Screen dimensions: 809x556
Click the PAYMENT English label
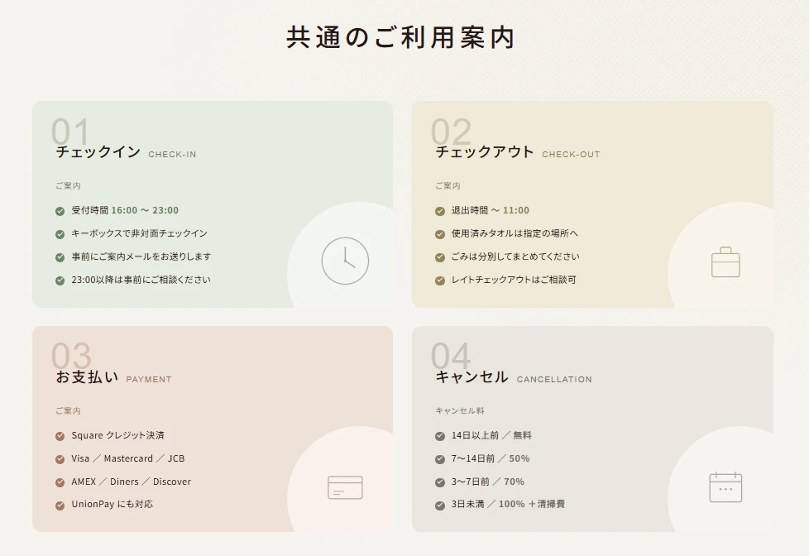[x=149, y=380]
